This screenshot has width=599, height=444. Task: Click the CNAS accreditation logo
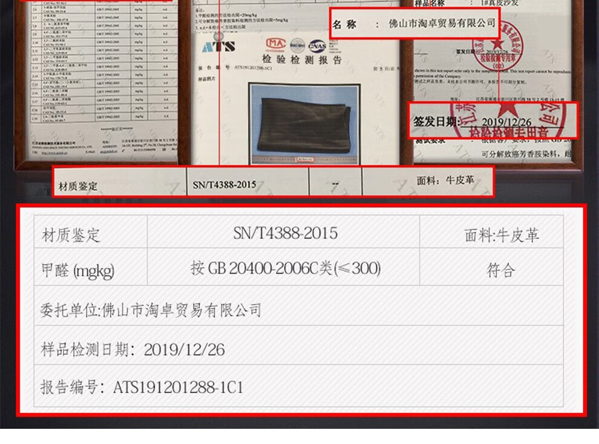coord(317,46)
